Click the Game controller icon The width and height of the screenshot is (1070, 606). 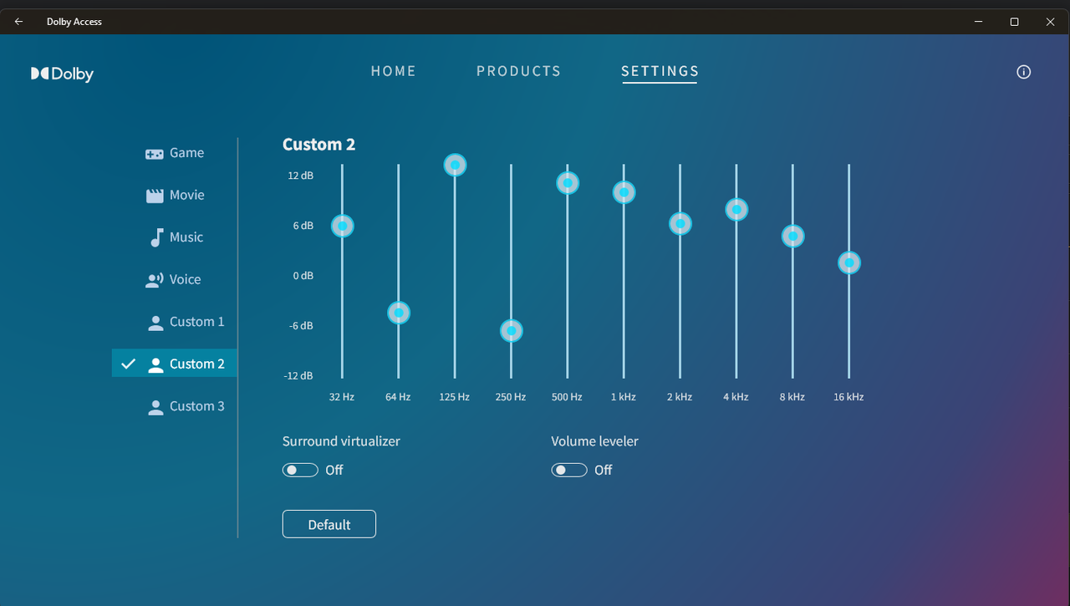click(x=155, y=154)
